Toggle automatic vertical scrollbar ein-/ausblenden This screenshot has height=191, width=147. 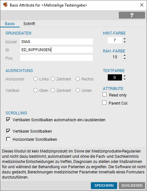[8, 120]
